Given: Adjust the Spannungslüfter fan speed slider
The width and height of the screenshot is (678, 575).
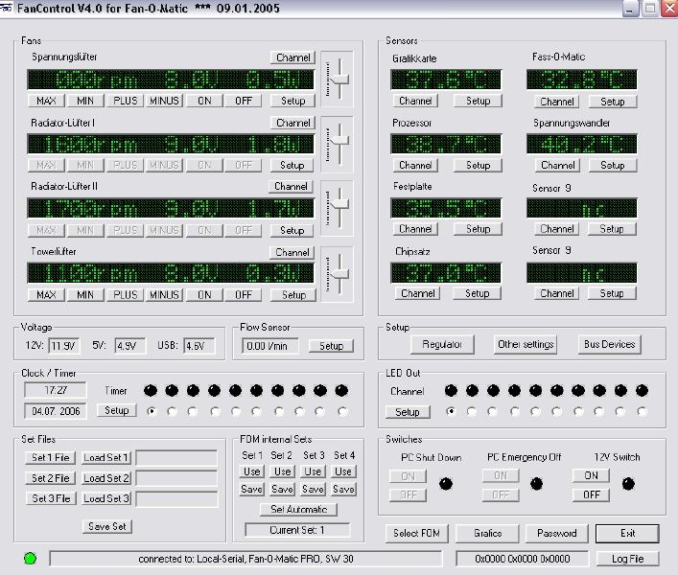Looking at the screenshot, I should [340, 79].
